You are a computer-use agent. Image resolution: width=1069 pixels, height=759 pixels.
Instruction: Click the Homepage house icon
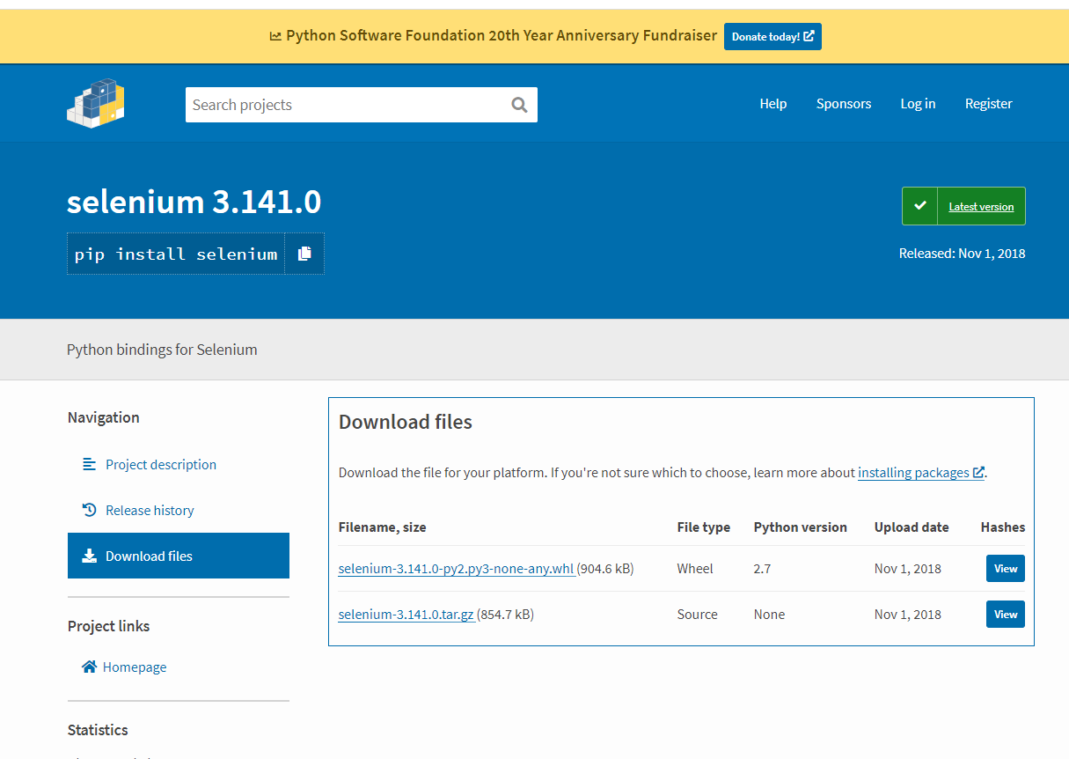[x=89, y=667]
